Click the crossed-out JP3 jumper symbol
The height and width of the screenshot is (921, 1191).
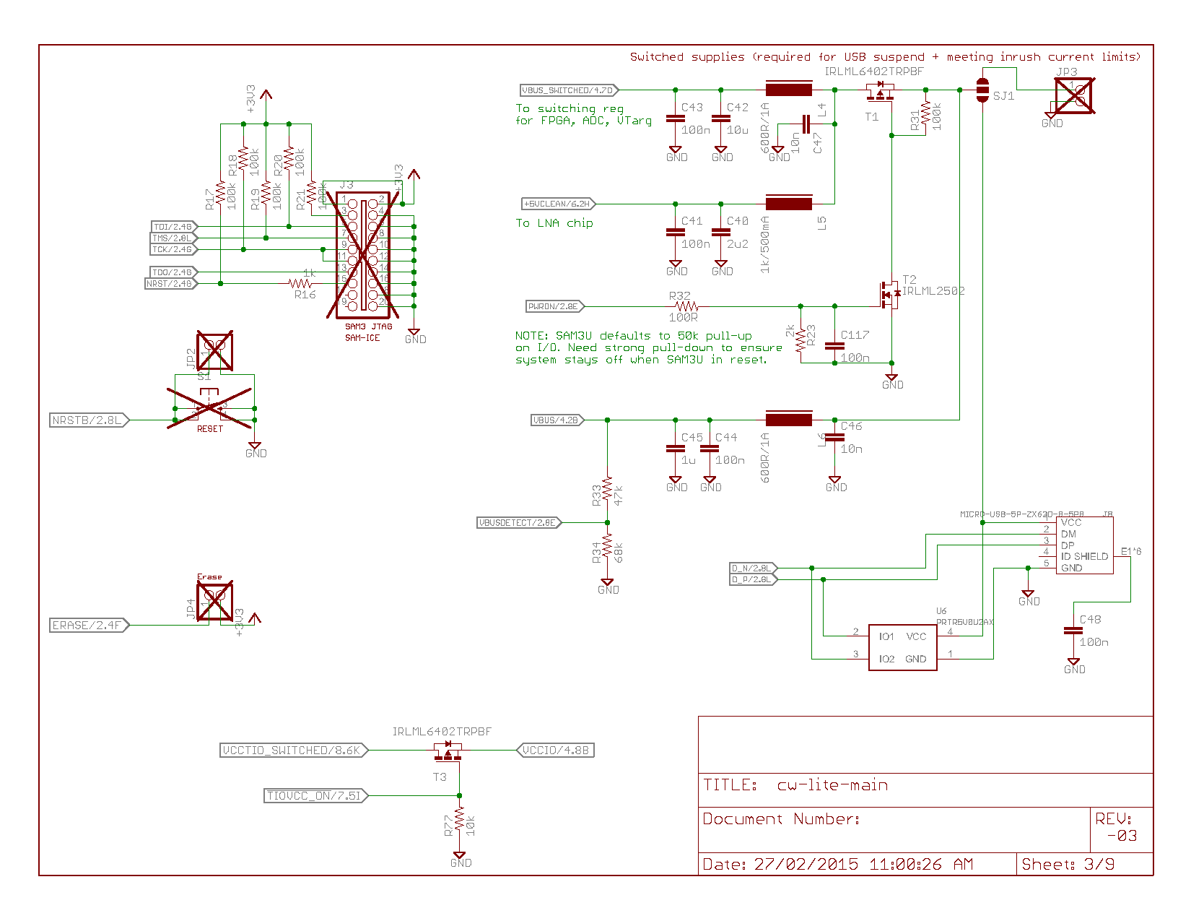(x=1073, y=95)
